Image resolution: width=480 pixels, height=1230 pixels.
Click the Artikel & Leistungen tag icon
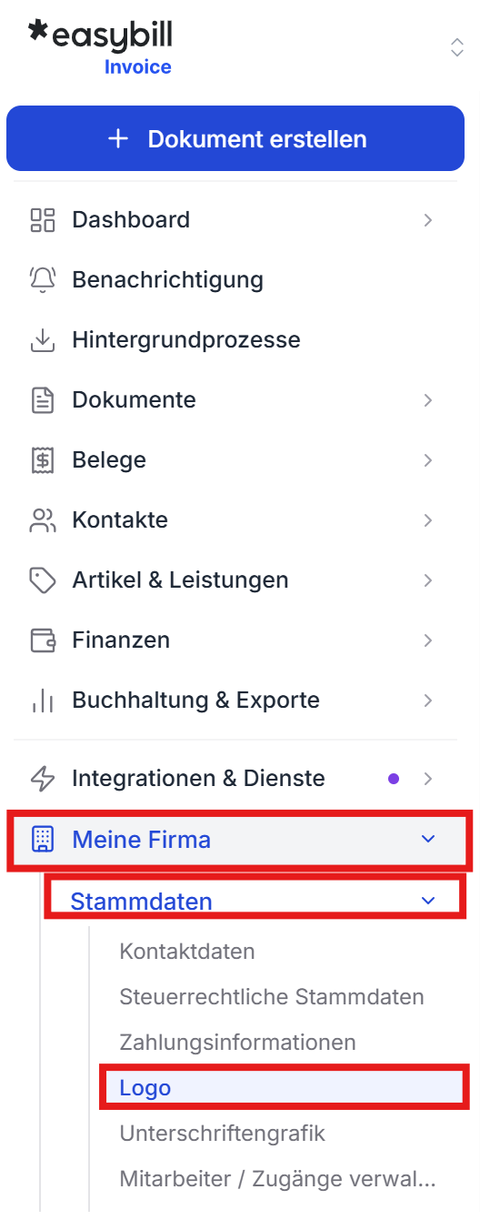pos(43,580)
